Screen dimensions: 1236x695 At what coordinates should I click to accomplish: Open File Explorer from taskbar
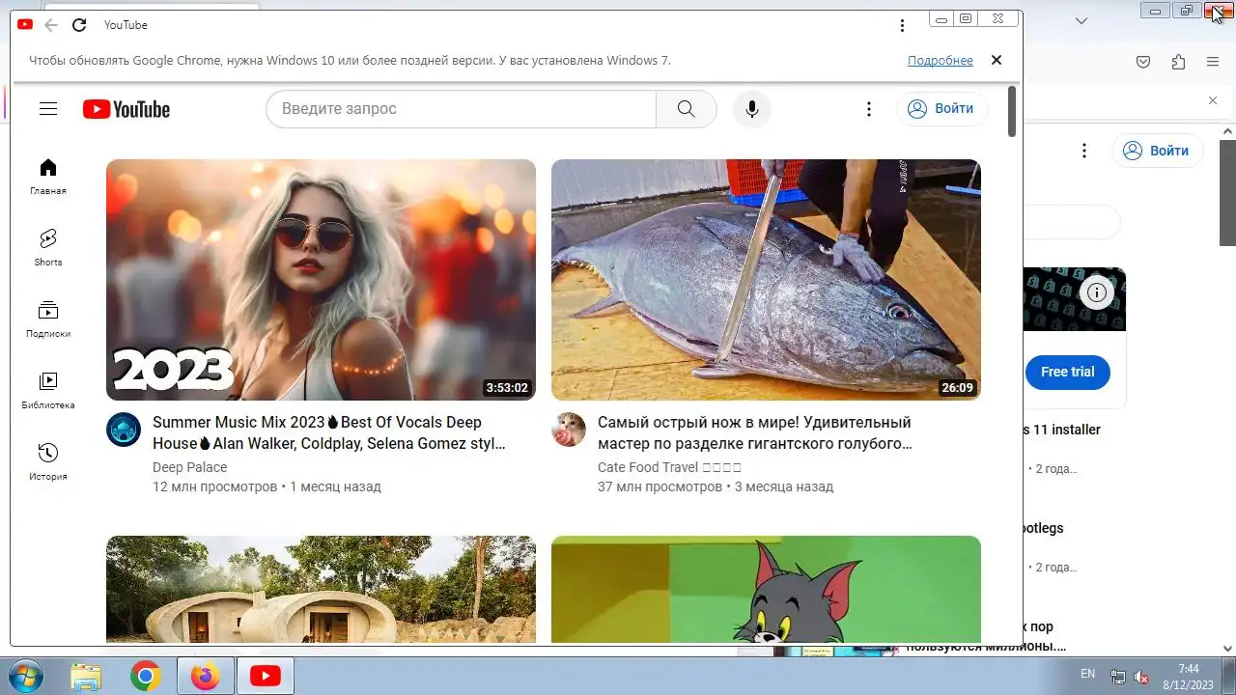tap(86, 677)
